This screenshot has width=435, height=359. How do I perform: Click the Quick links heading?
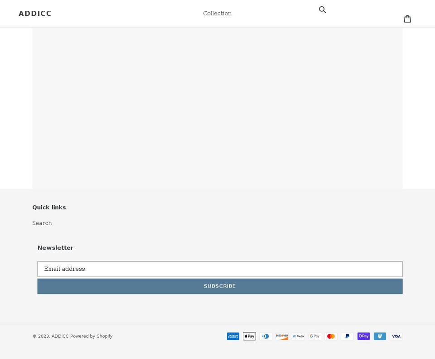click(49, 208)
